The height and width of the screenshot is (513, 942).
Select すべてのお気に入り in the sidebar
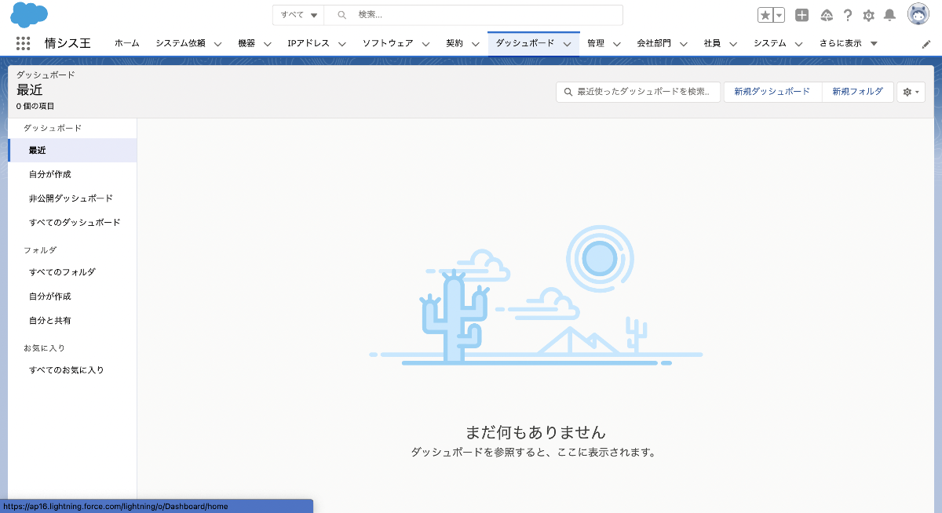coord(72,370)
